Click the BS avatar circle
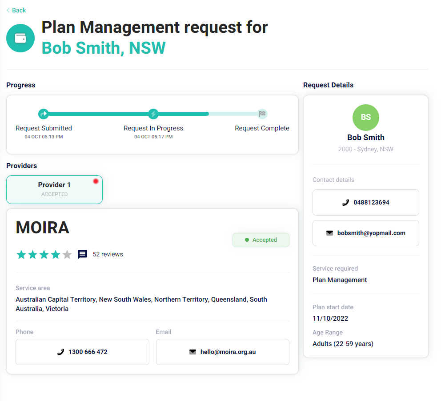 (x=365, y=117)
